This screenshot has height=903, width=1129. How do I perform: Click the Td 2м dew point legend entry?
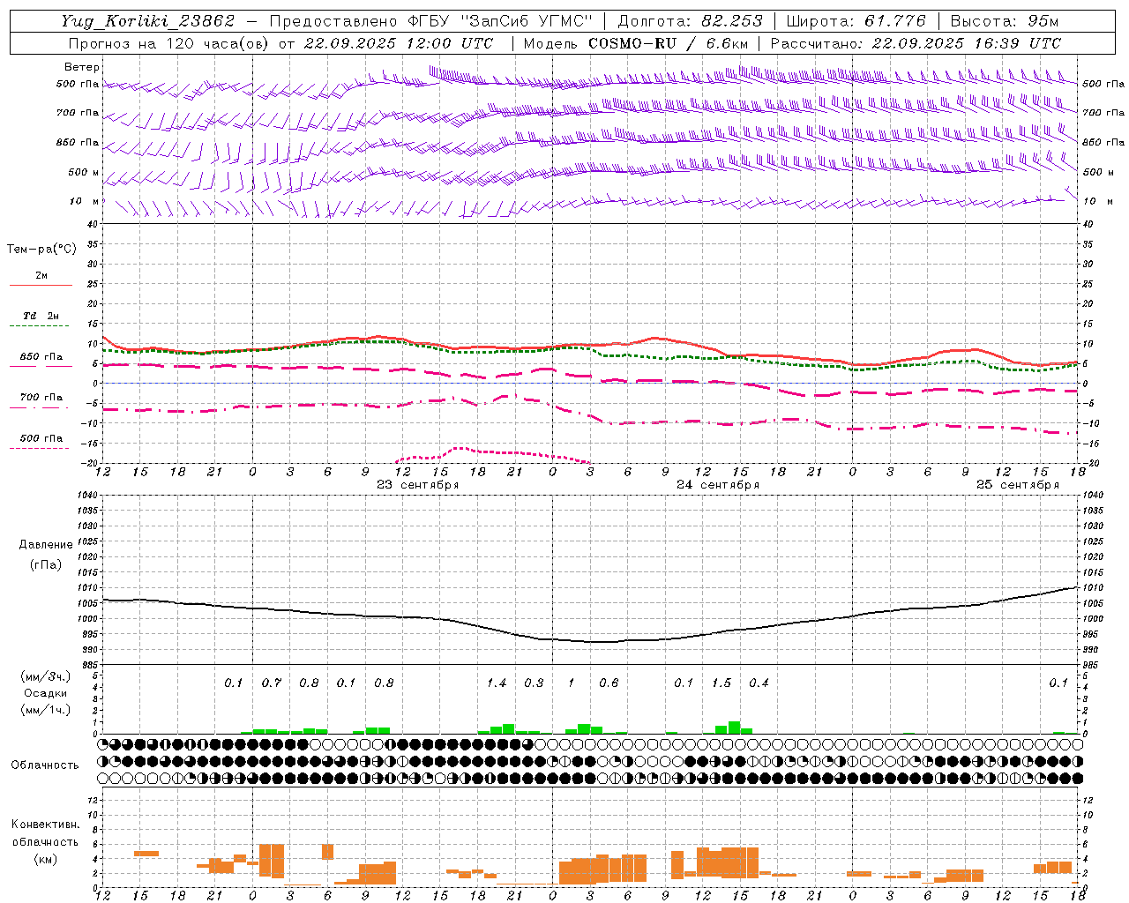point(41,316)
